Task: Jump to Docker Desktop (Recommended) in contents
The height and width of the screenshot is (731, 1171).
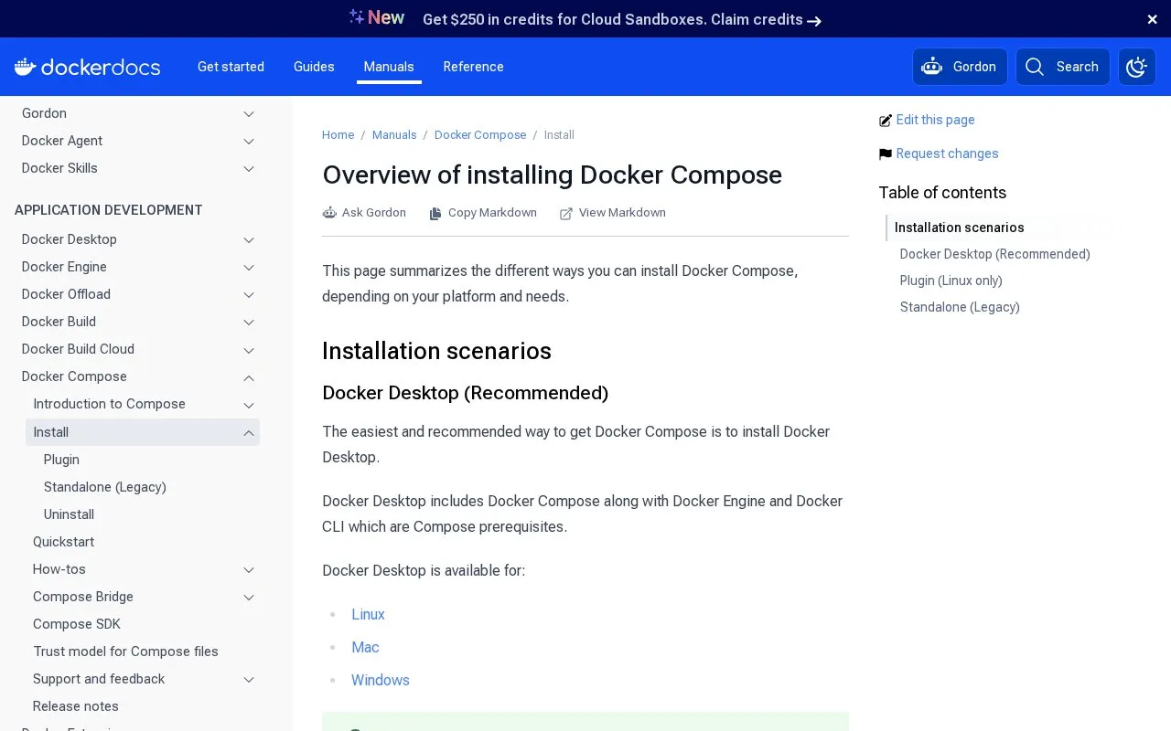Action: (x=994, y=254)
